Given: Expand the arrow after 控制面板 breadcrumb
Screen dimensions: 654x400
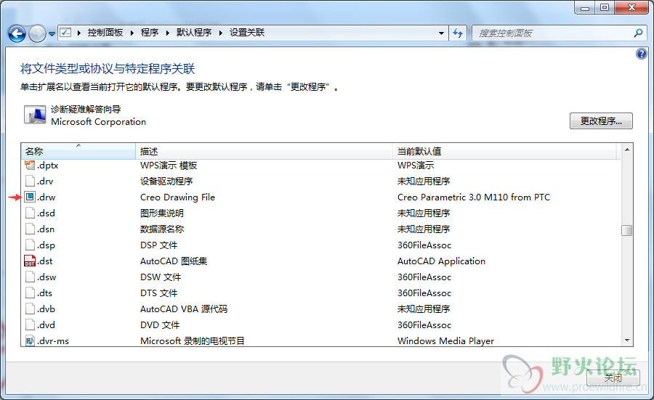Looking at the screenshot, I should [132, 33].
